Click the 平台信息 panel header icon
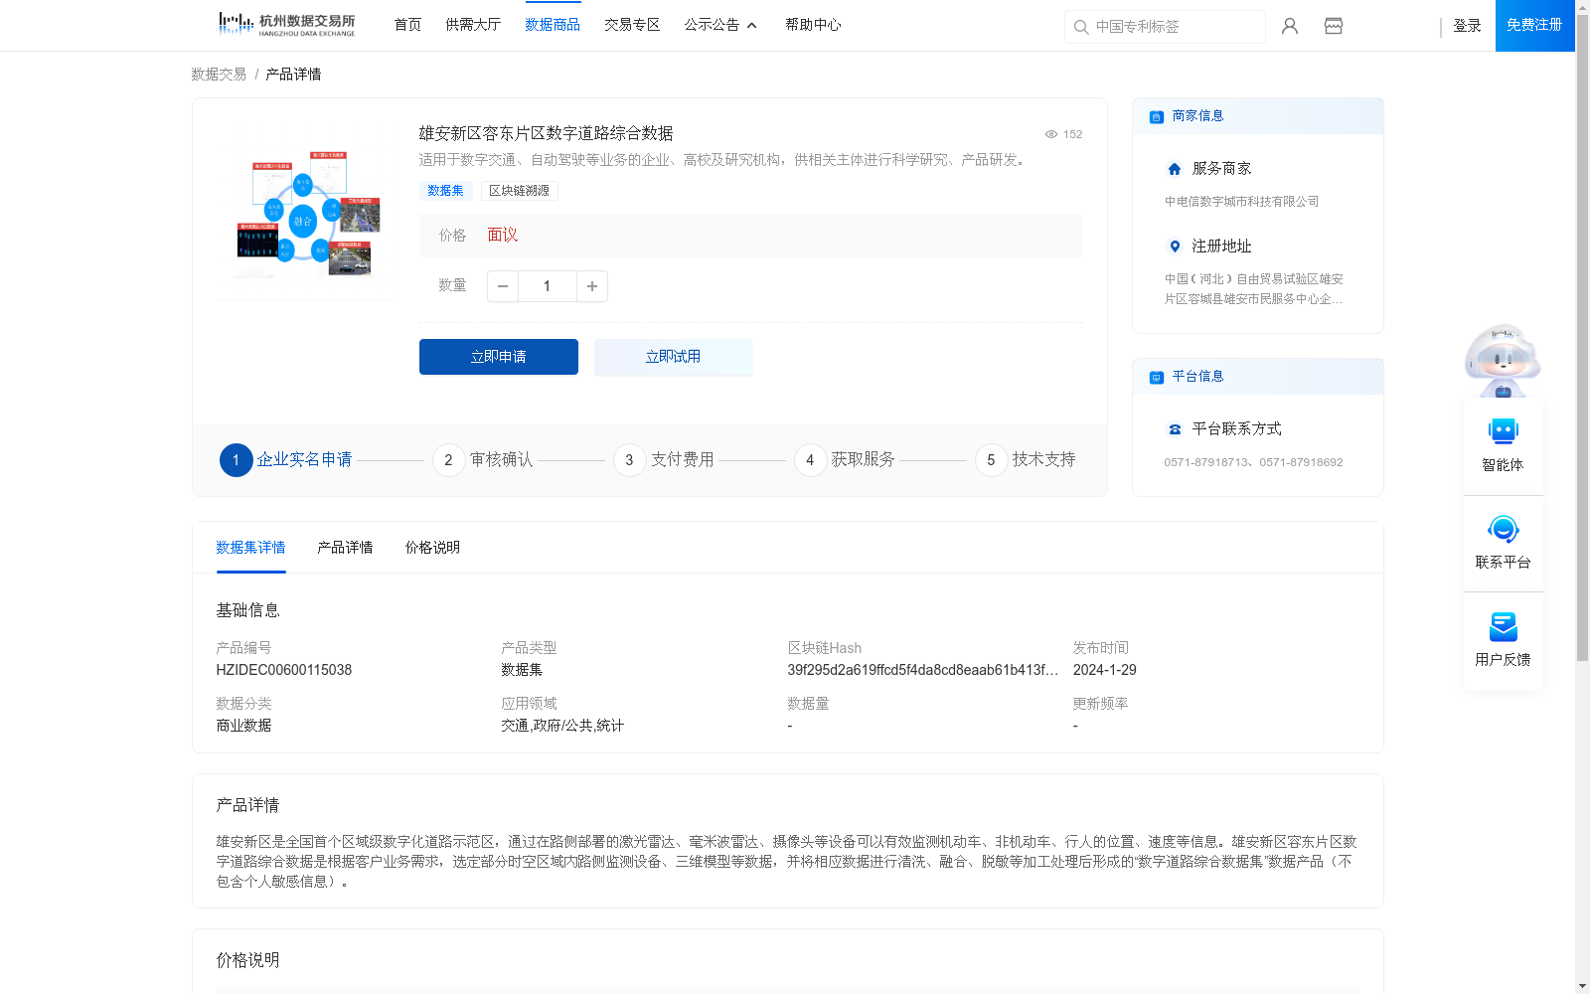Viewport: 1590px width, 994px height. 1157,377
